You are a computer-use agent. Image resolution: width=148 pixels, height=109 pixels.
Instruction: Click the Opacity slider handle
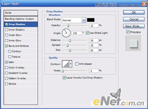[68, 26]
